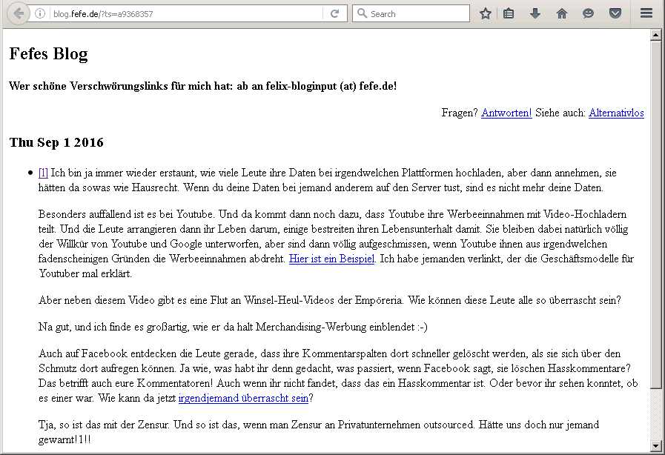Follow the 'irgendjemand überrascht sein' link
This screenshot has width=665, height=455.
tap(243, 398)
